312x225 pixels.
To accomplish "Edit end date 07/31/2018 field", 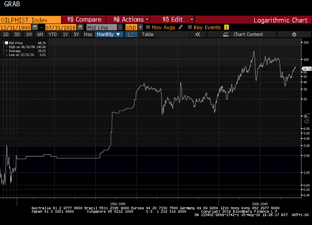I will (x=61, y=27).
